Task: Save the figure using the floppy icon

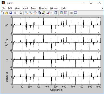Action: click(x=11, y=13)
